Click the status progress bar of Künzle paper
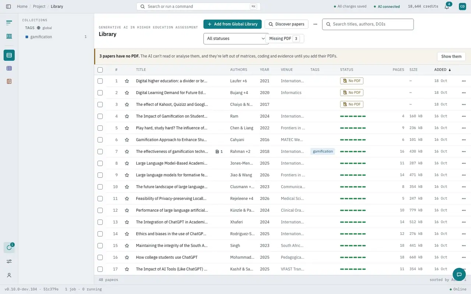 [x=353, y=210]
